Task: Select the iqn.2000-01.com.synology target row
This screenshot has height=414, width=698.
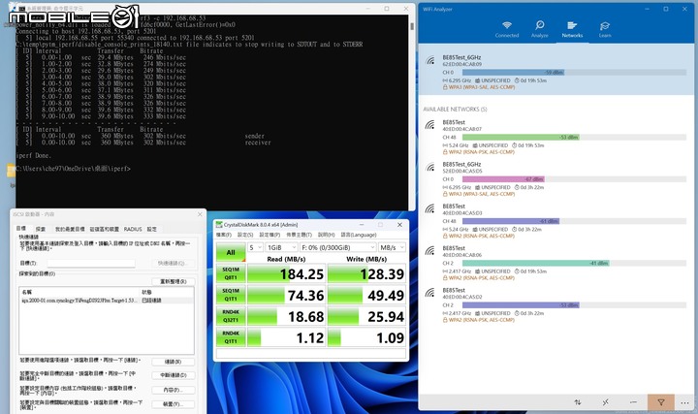Action: (x=106, y=301)
